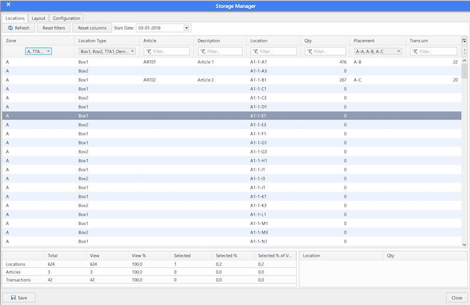Viewport: 470px width, 305px height.
Task: Open the Zone filter dropdown
Action: click(38, 51)
